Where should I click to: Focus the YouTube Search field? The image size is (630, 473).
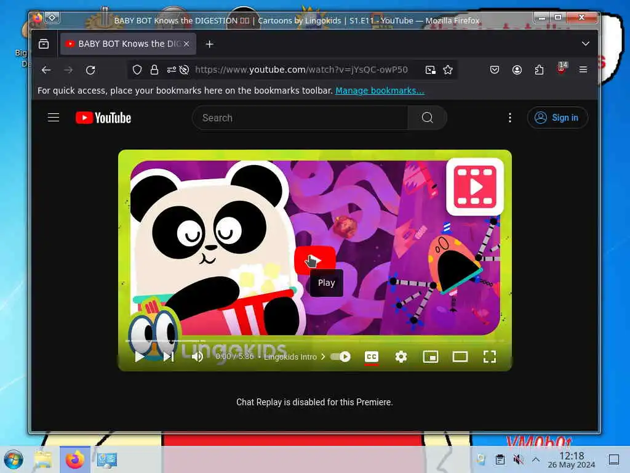[x=300, y=118]
